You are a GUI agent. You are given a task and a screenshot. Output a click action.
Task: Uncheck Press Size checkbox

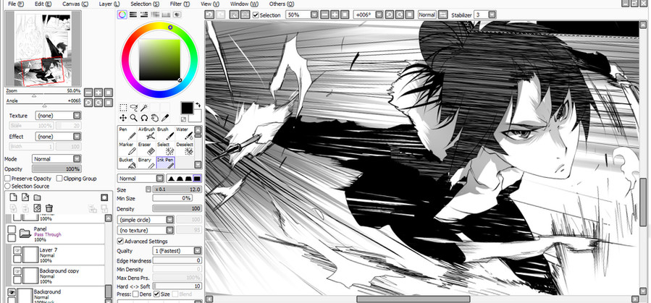[x=156, y=294]
